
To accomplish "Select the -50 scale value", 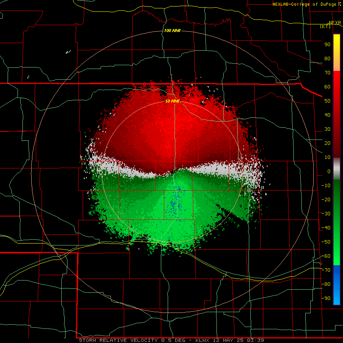I will [326, 242].
